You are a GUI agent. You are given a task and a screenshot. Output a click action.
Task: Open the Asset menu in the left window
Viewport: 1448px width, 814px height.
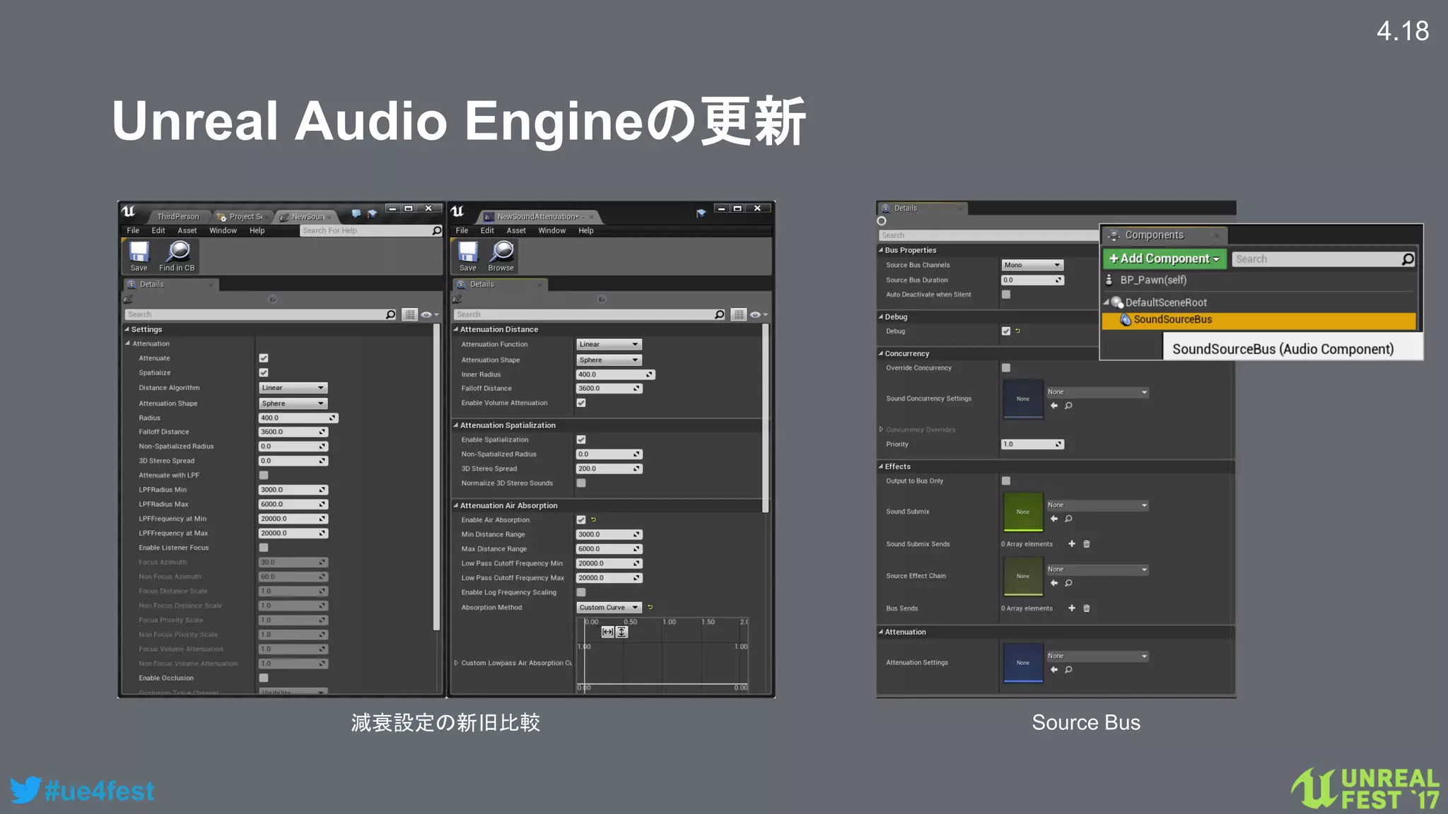[187, 230]
